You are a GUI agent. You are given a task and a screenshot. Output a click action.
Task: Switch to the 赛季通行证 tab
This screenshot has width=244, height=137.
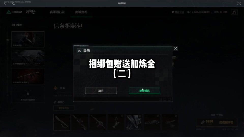click(57, 12)
